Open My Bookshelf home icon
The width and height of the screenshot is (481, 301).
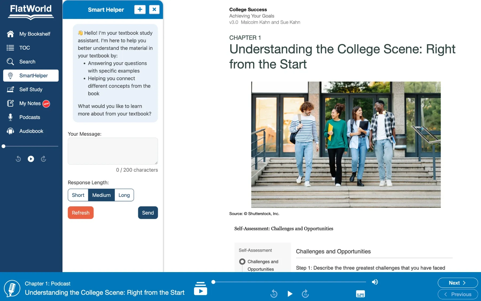click(10, 34)
